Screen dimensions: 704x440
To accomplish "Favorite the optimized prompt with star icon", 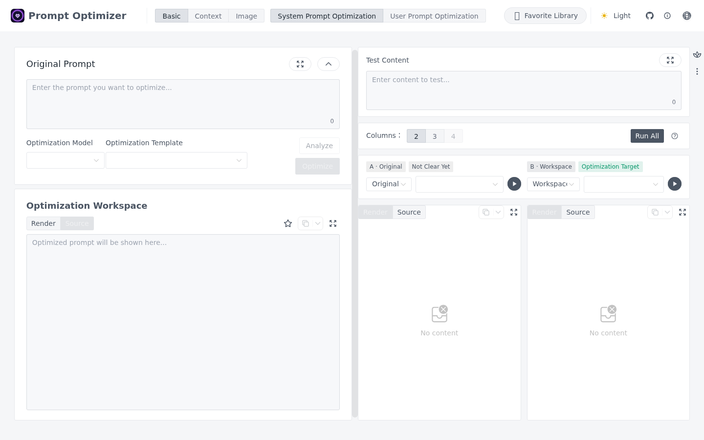I will tap(288, 223).
